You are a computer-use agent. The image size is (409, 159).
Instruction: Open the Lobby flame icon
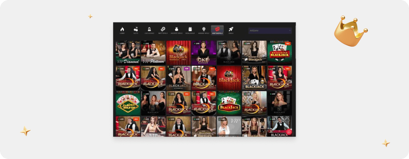pos(122,30)
